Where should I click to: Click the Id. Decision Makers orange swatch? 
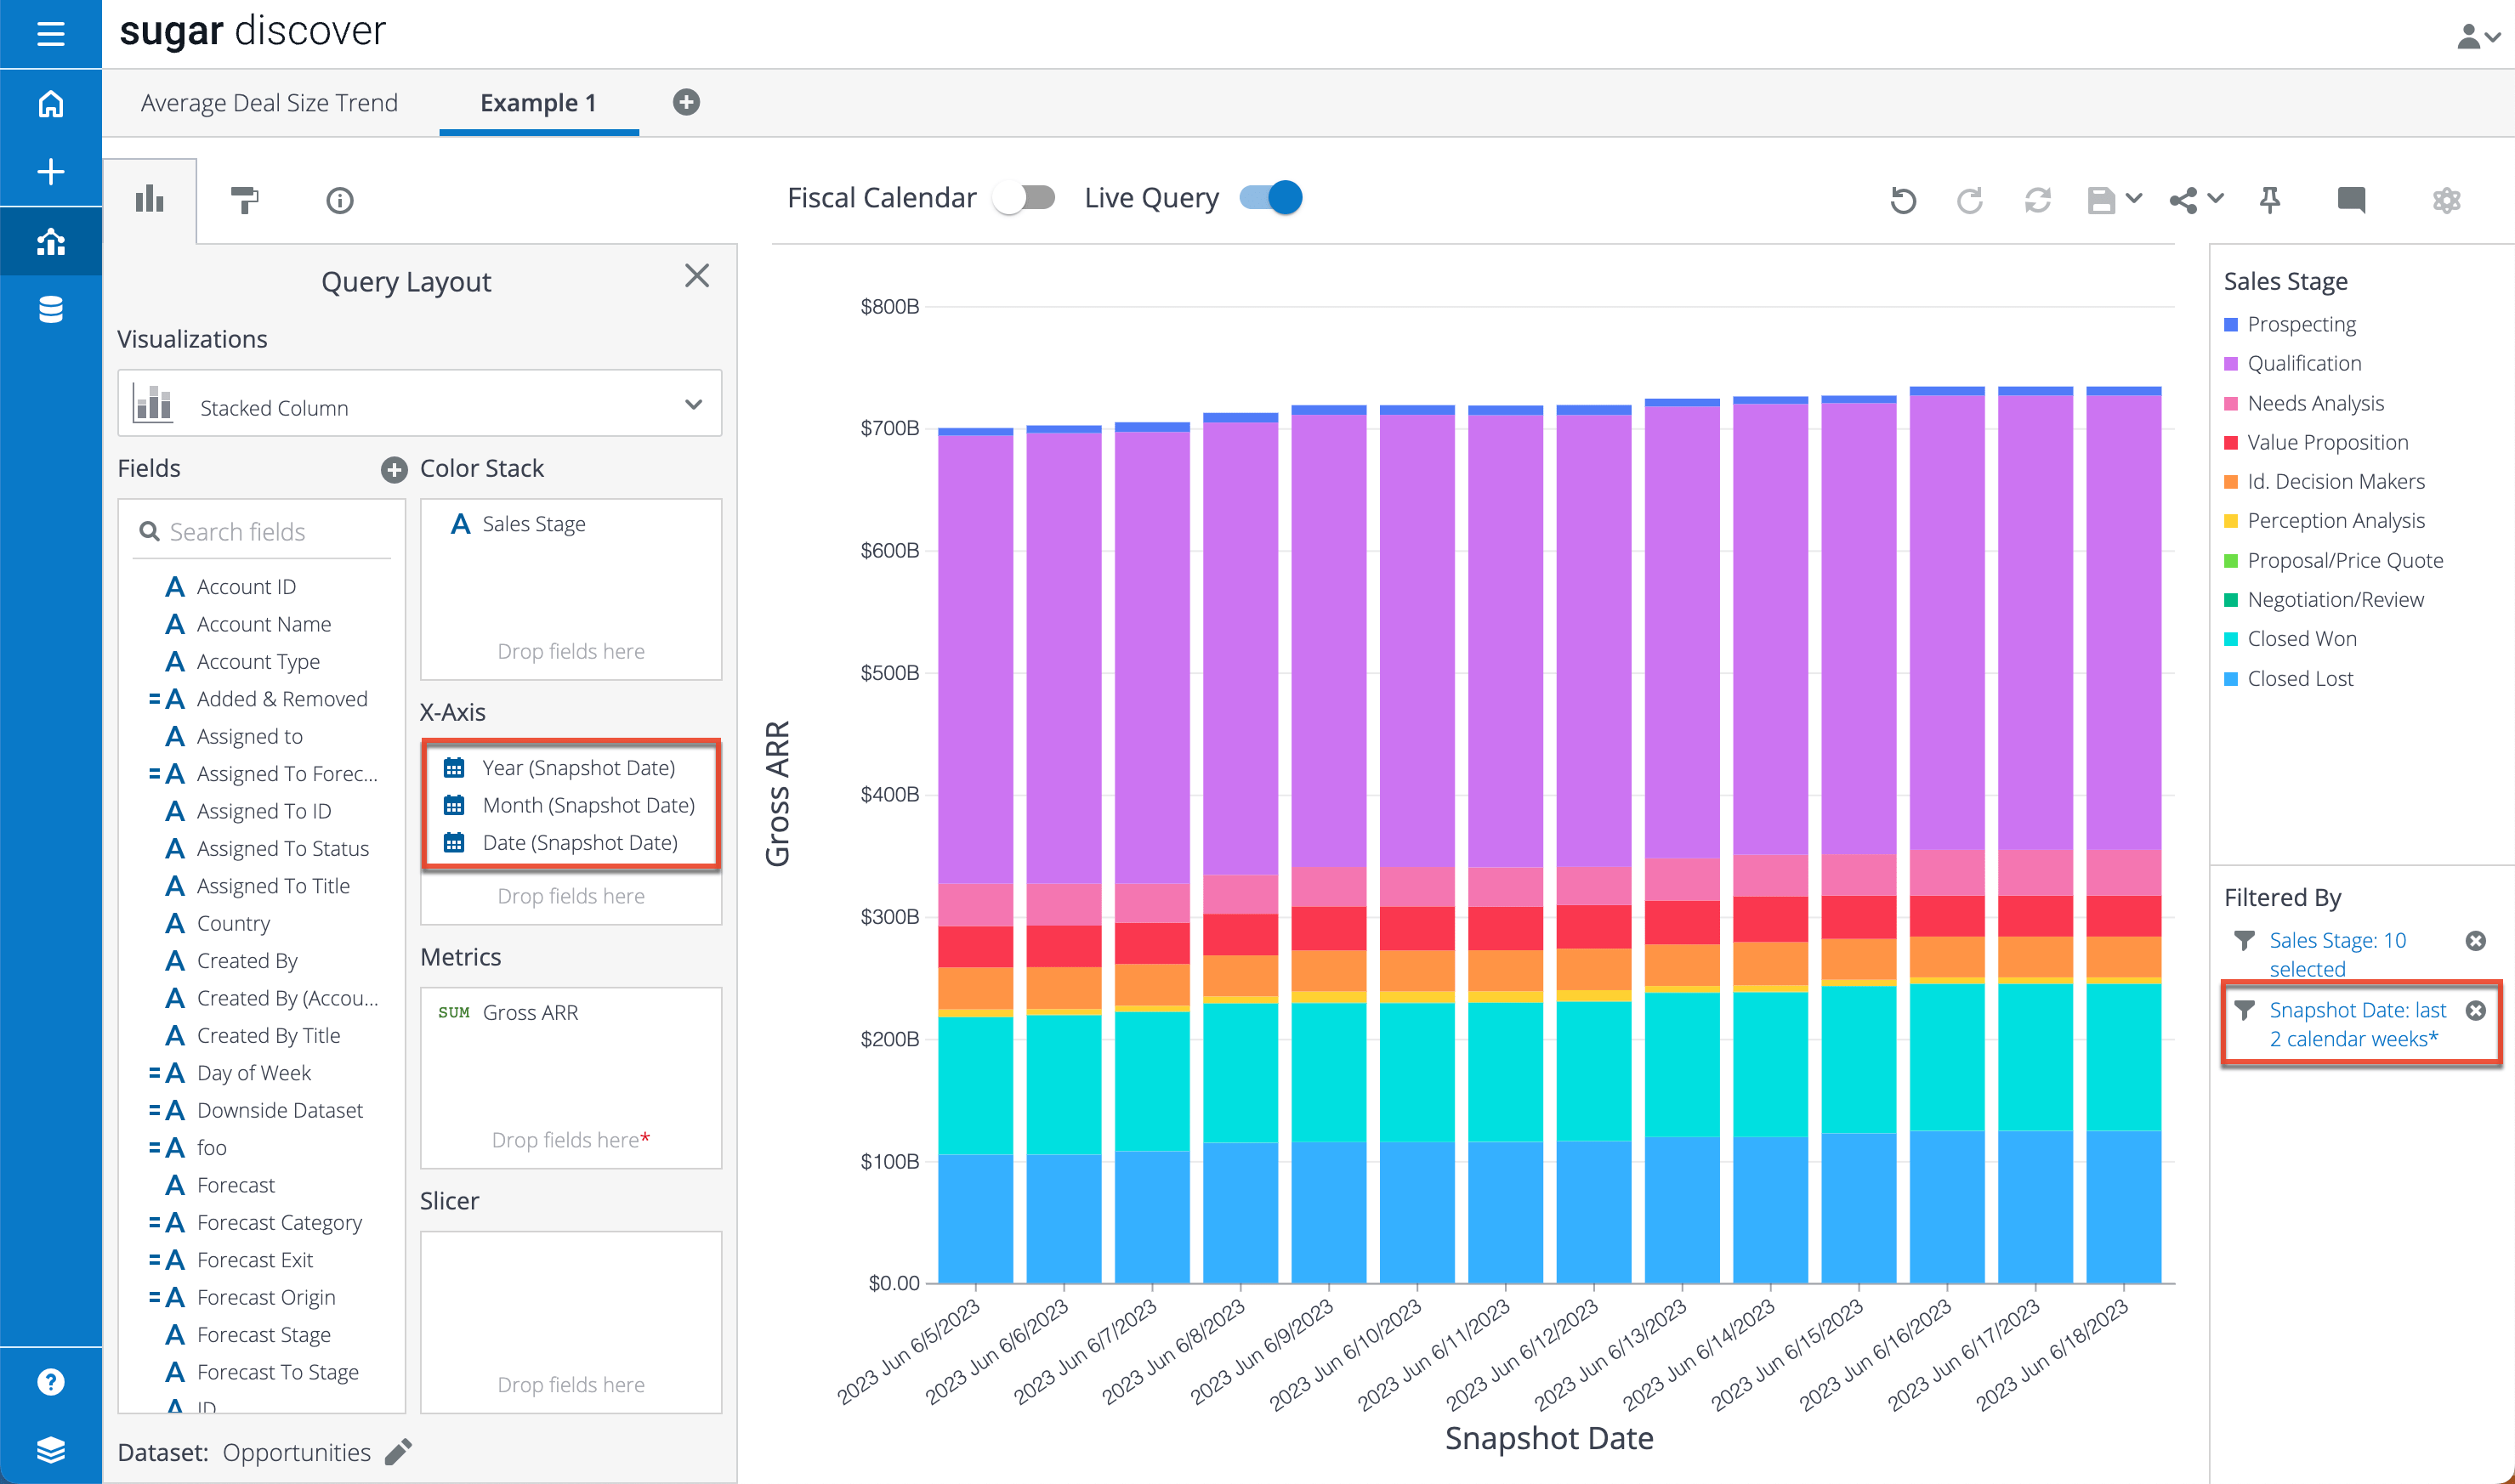click(x=2231, y=483)
